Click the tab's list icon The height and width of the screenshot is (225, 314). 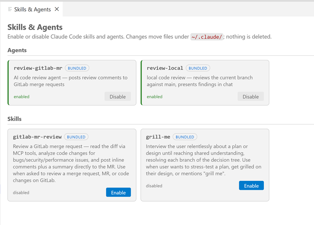(10, 9)
